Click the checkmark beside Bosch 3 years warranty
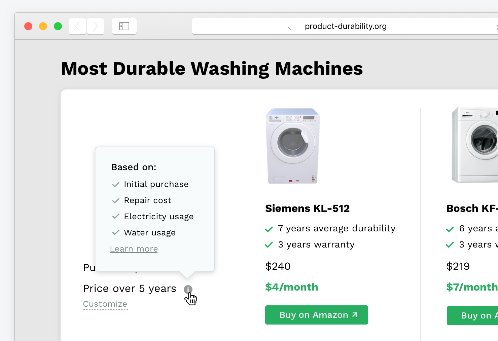This screenshot has height=341, width=498. 450,245
